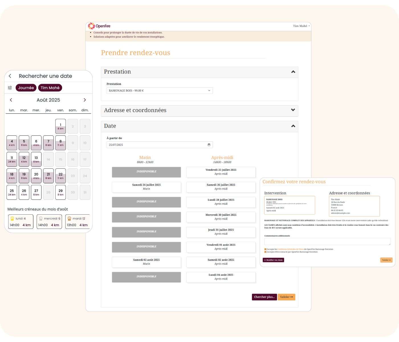
Task: Select August 11 with 24 km
Action: click(12, 160)
